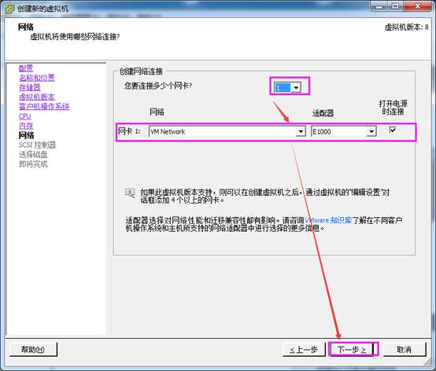
Task: Click the 选择磁盘 step label
Action: [33, 155]
